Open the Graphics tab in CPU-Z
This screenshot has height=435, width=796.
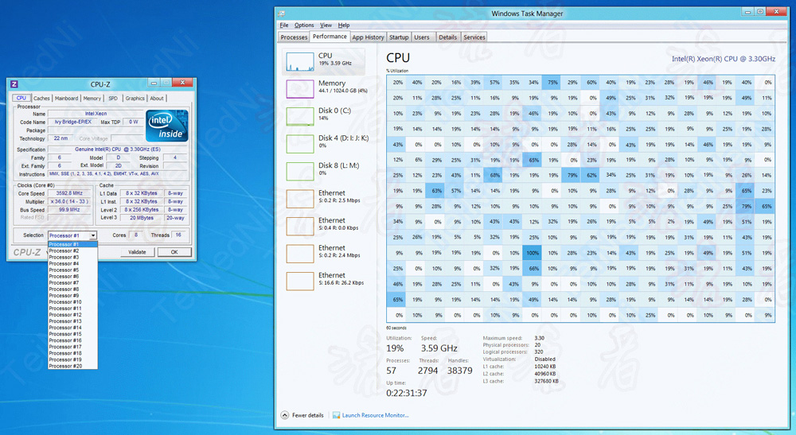pos(135,99)
